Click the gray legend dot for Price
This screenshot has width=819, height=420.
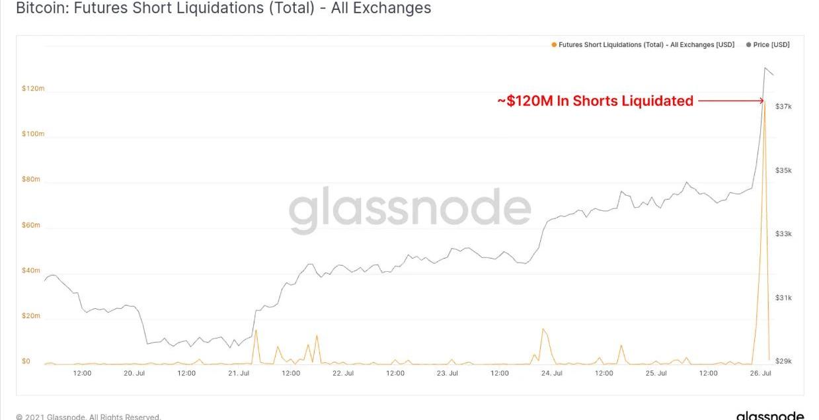(748, 45)
